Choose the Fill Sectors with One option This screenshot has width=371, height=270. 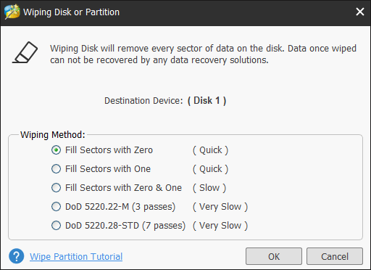click(56, 169)
